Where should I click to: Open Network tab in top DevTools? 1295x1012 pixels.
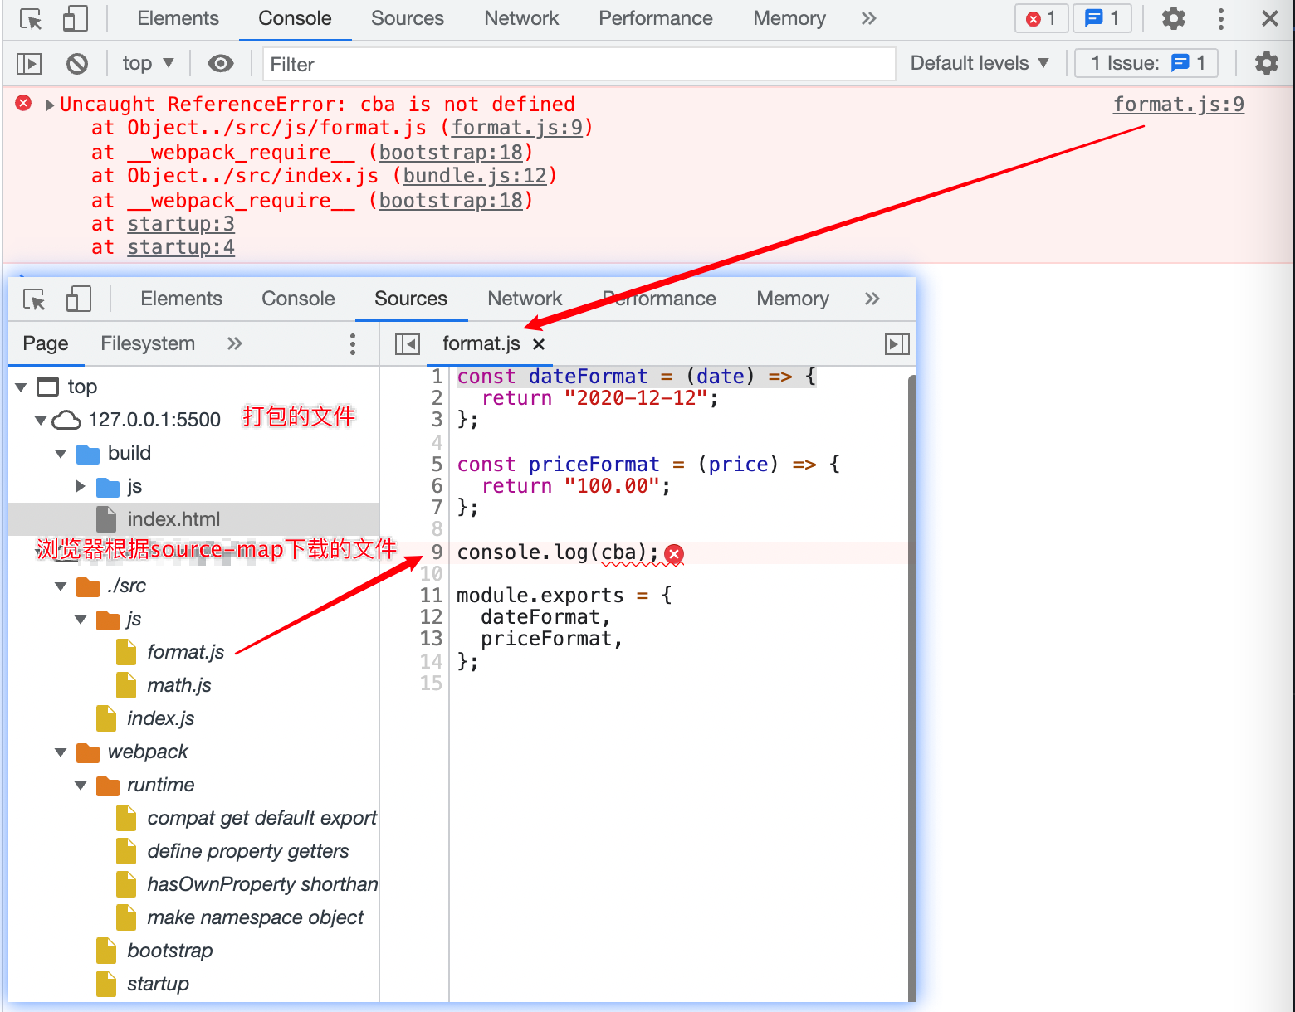(x=521, y=18)
